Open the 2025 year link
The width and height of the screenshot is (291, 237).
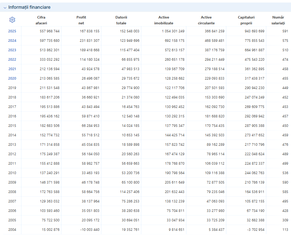point(12,31)
